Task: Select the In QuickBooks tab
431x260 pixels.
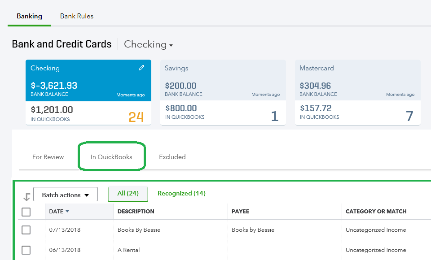Action: 111,157
